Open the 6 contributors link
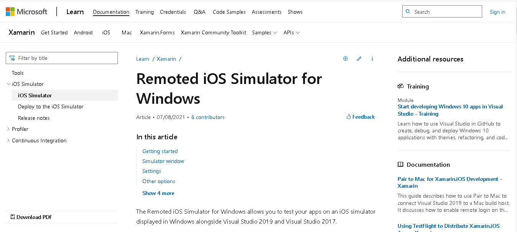517x232 pixels. point(208,117)
